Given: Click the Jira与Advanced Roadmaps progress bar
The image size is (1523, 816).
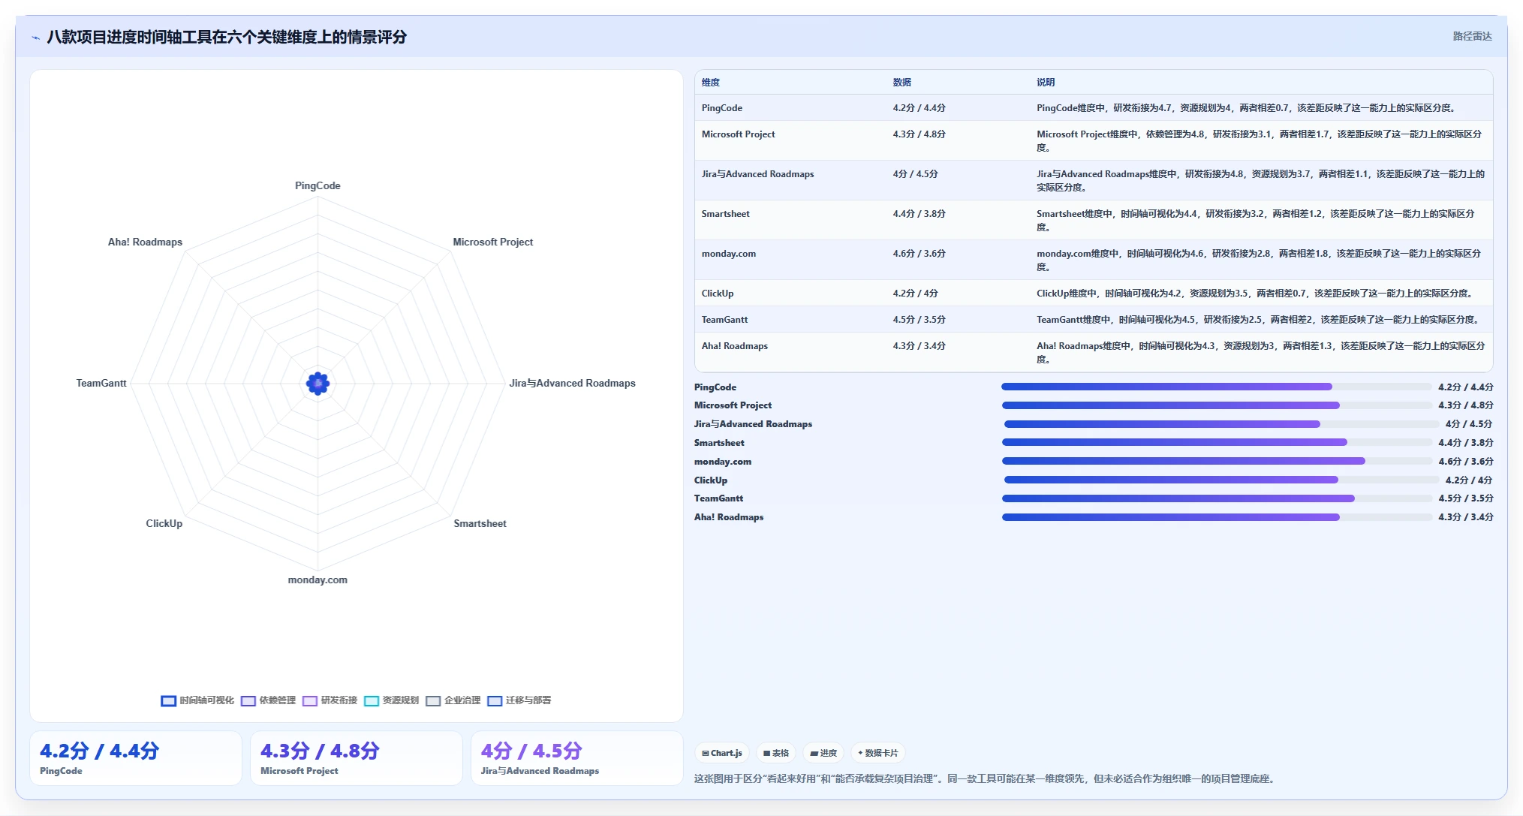Looking at the screenshot, I should tap(1221, 424).
